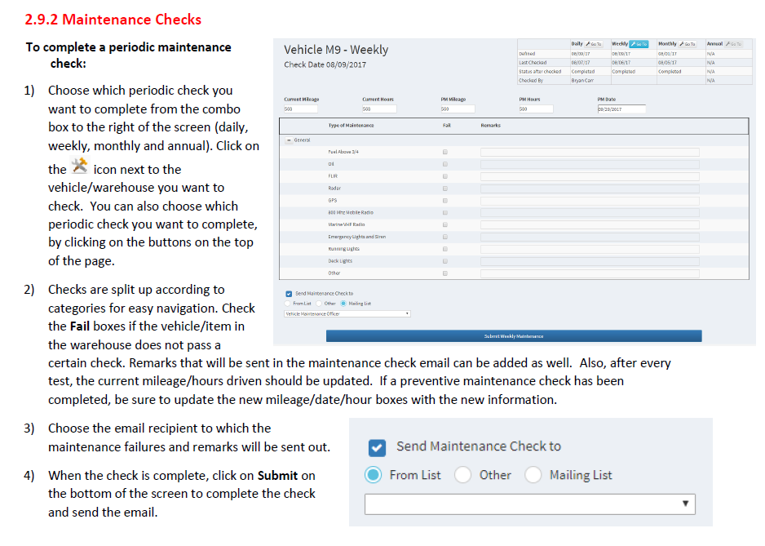Click the Type of Maintenance column header
This screenshot has width=765, height=546.
352,126
